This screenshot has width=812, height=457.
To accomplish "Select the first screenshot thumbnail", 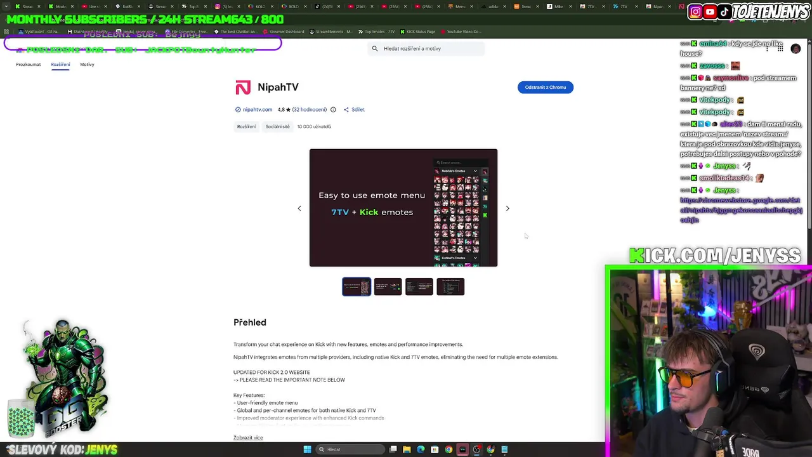I will tap(357, 287).
